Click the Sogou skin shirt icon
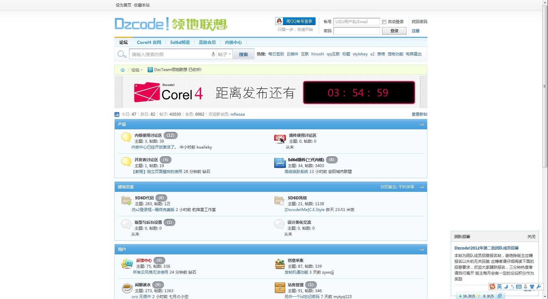Viewport: 548px width, 299px height. 532,287
